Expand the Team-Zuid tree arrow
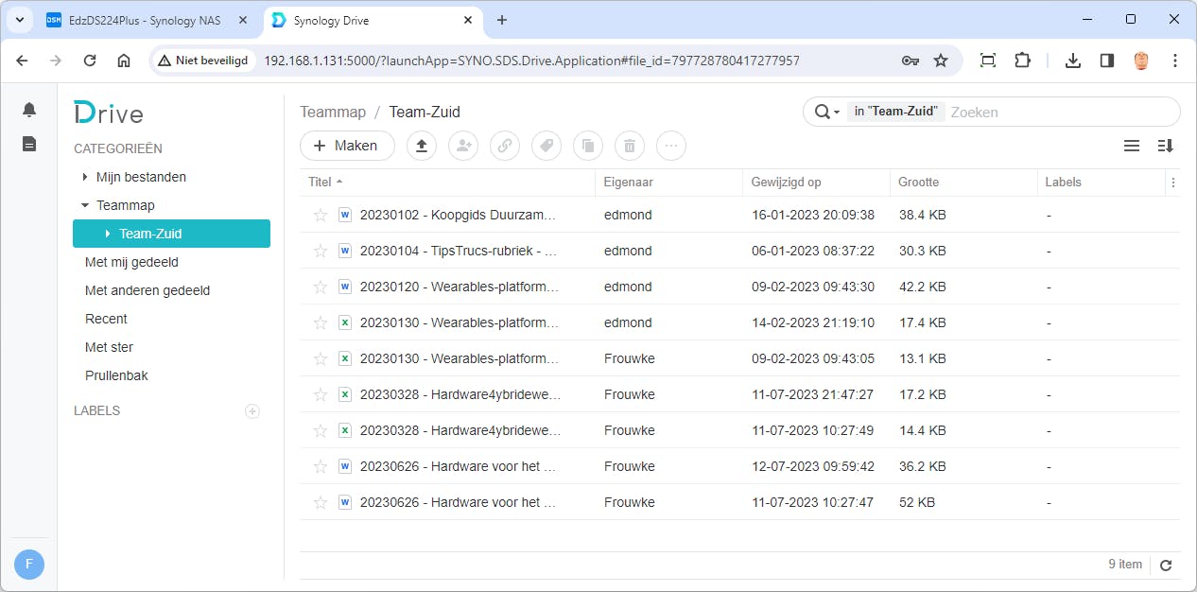The image size is (1197, 592). point(108,234)
